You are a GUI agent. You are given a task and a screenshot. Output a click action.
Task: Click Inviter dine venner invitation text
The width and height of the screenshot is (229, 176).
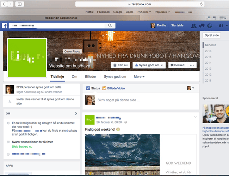click(45, 101)
